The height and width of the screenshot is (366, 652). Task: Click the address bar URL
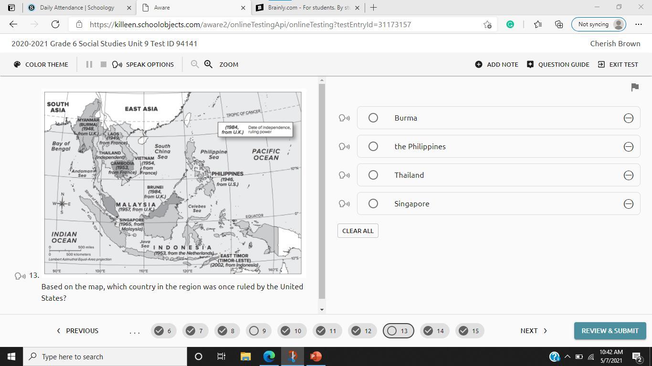(250, 24)
